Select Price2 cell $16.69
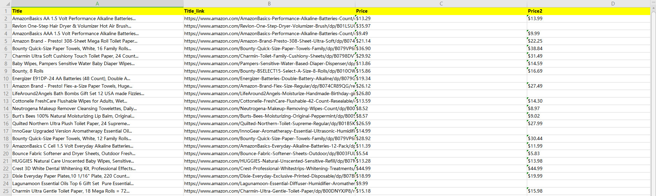 point(588,71)
